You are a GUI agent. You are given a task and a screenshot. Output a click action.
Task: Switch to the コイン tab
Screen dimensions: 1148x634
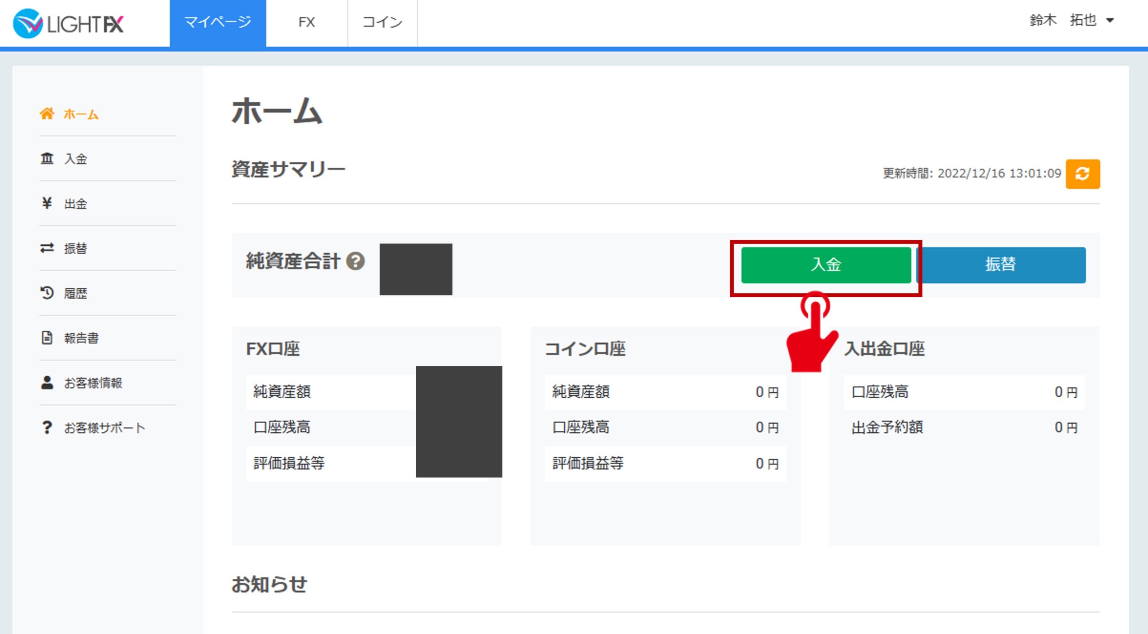click(382, 22)
